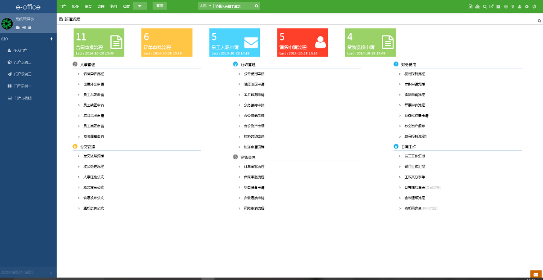This screenshot has height=280, width=543.
Task: Click the 人事管理 section heading
Action: (87, 64)
